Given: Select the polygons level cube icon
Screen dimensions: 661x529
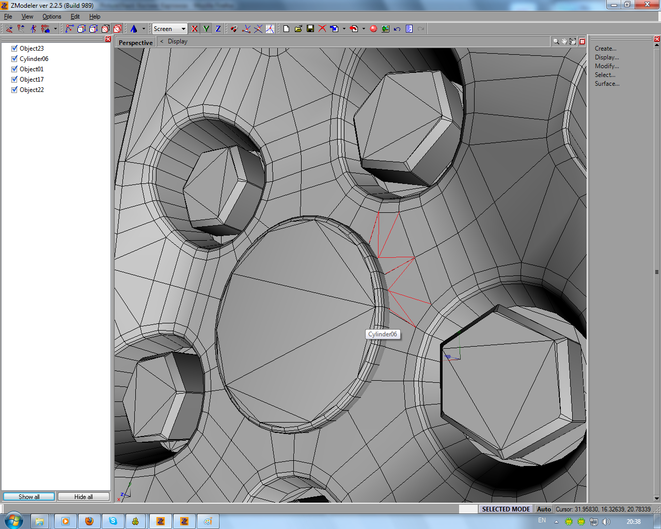Looking at the screenshot, I should (105, 29).
